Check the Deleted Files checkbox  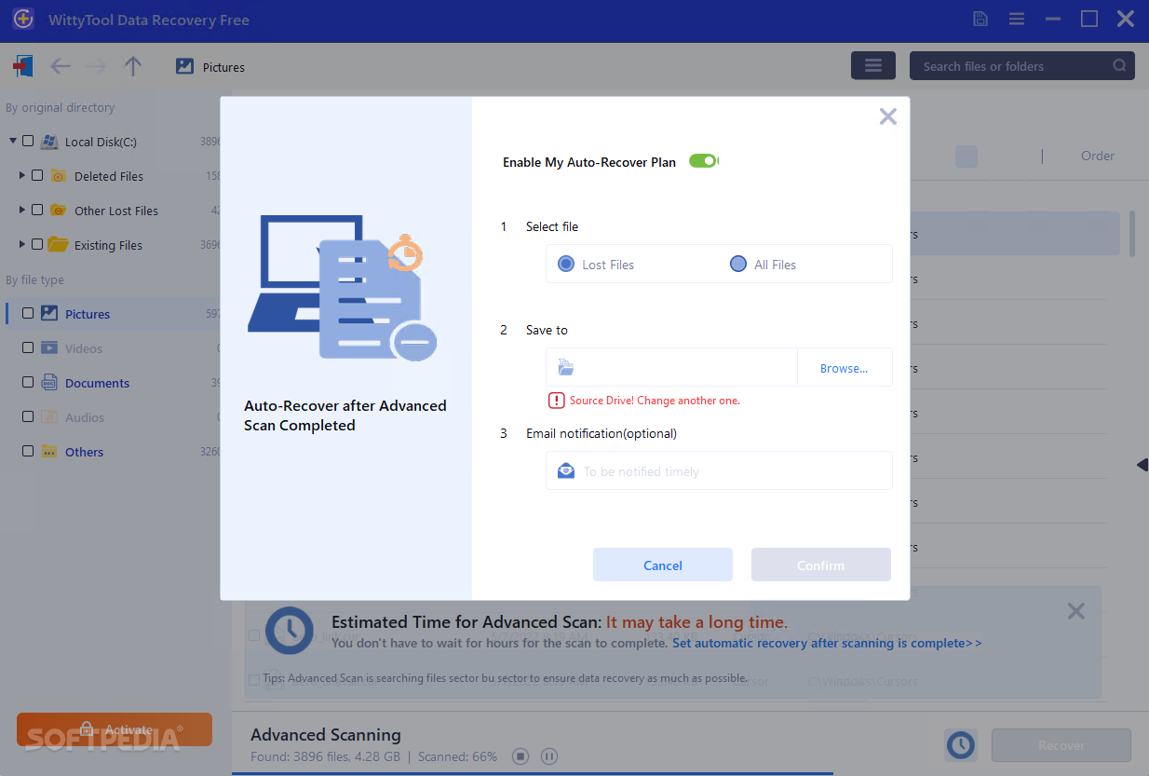point(37,175)
